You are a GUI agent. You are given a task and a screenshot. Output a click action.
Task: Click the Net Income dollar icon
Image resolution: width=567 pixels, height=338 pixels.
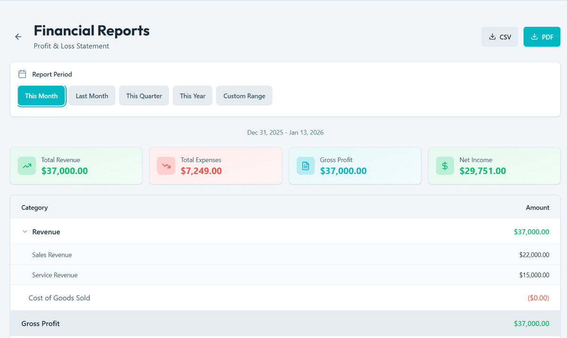445,166
